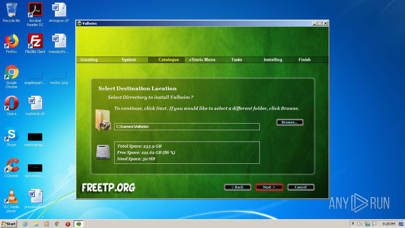Click Show desktop button
The image size is (405, 228).
click(x=402, y=224)
